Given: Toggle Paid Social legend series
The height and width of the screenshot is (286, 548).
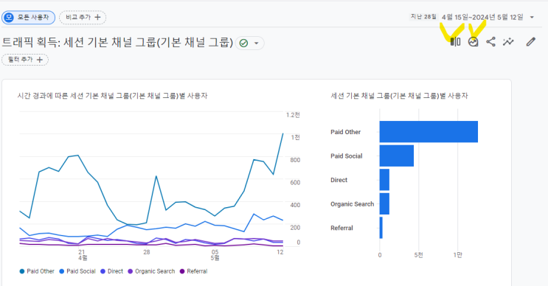Looking at the screenshot, I should tap(77, 271).
